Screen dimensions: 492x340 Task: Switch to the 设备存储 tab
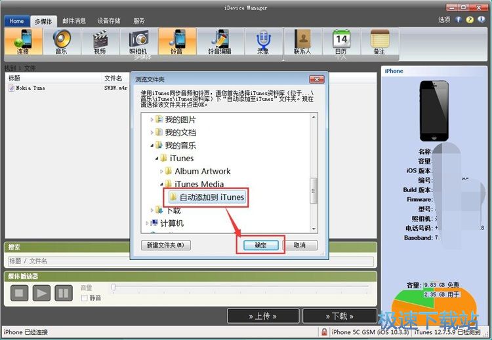108,21
